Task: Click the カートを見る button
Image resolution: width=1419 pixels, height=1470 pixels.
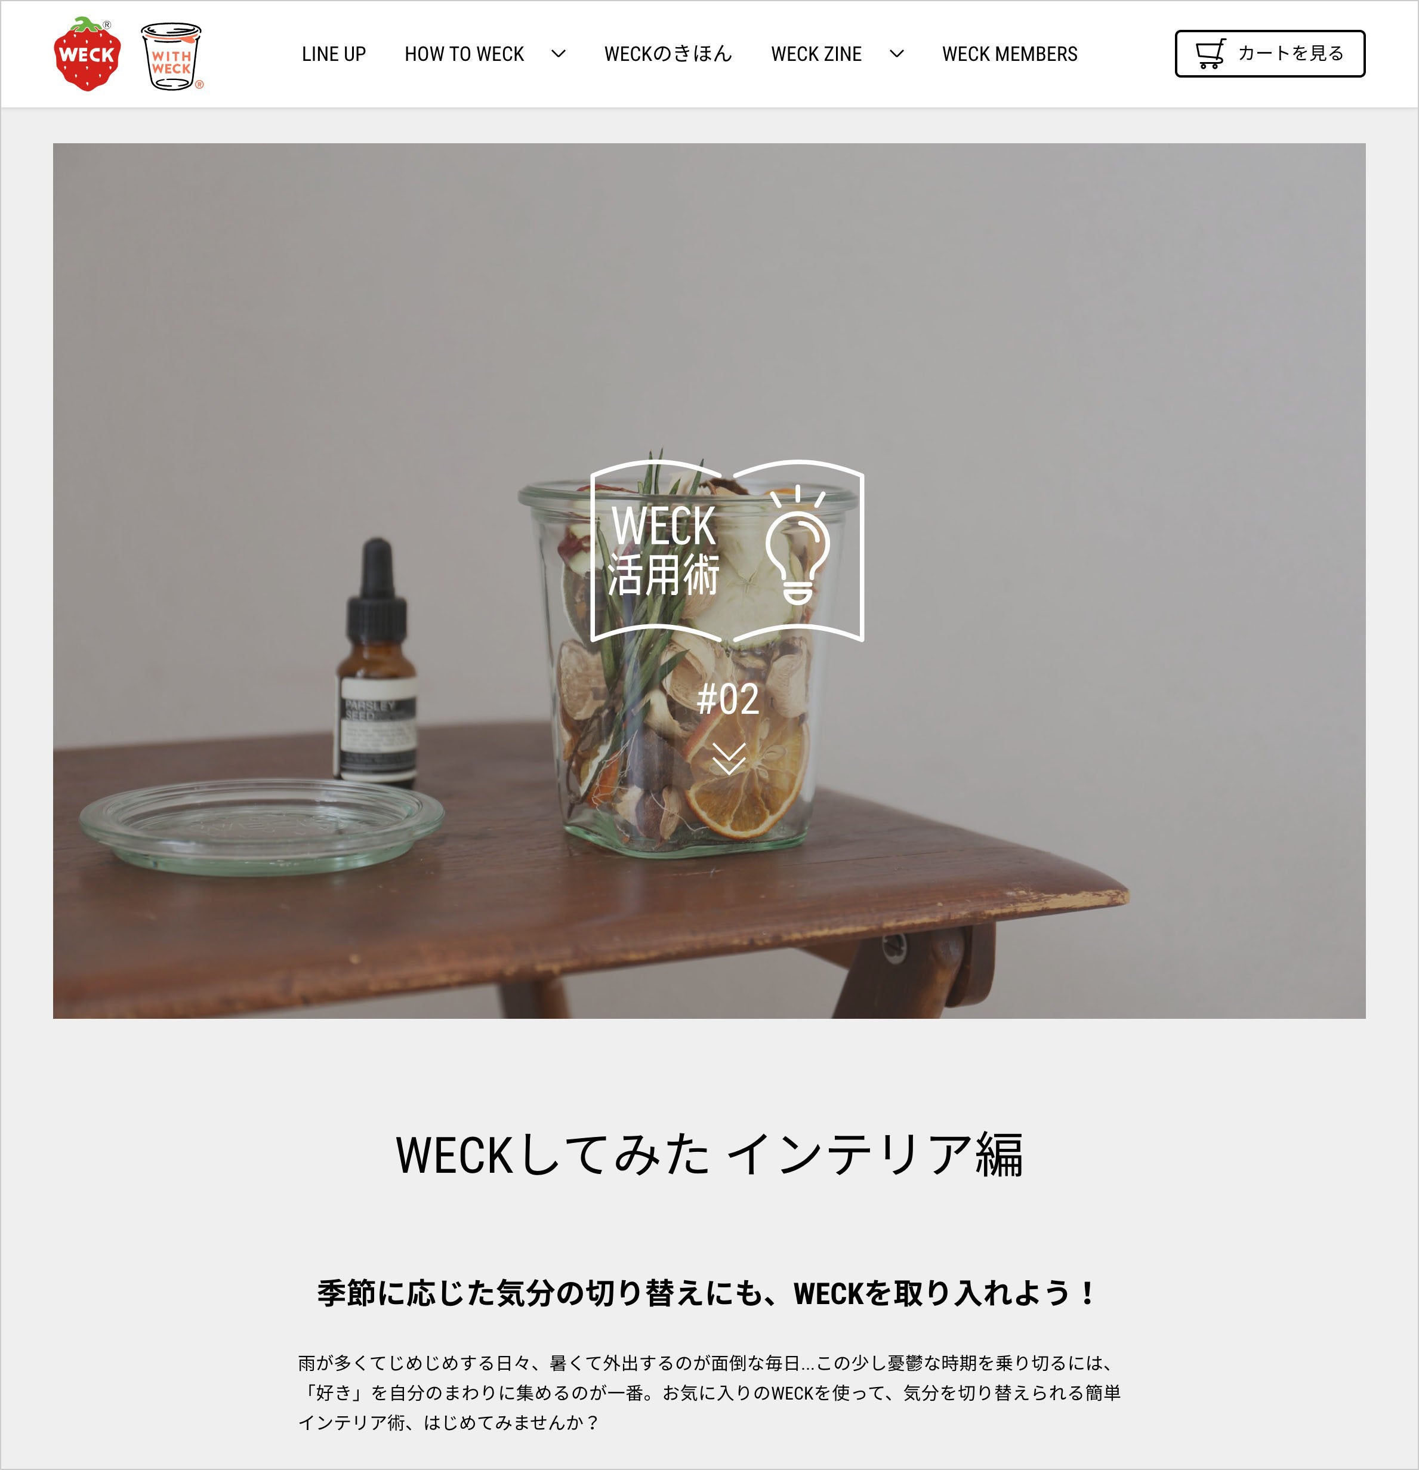Action: (1270, 54)
